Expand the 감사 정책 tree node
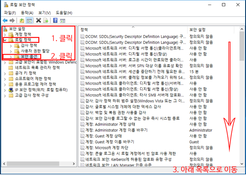The height and width of the screenshot is (176, 246). coord(11,46)
